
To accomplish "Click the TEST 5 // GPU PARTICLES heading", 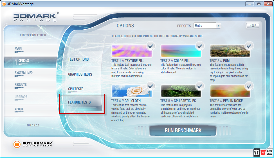I will tap(178, 101).
